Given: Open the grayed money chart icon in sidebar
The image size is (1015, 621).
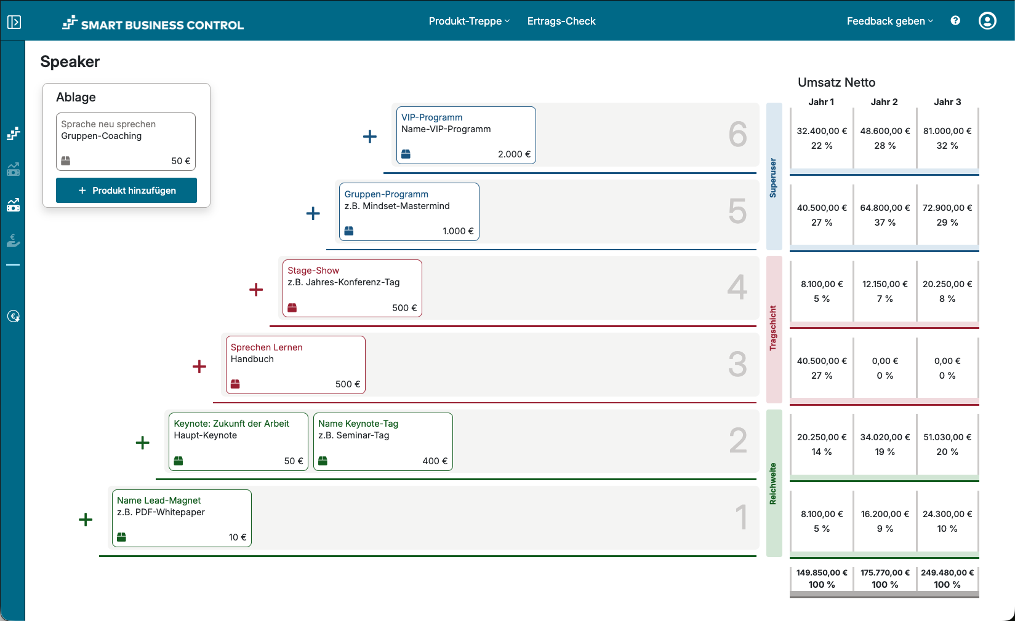Looking at the screenshot, I should 13,170.
